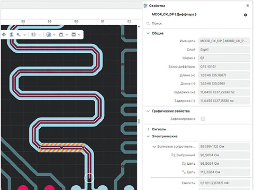Open dropdown beside the align lines icon
Screen dimensions: 254x190
point(40,35)
